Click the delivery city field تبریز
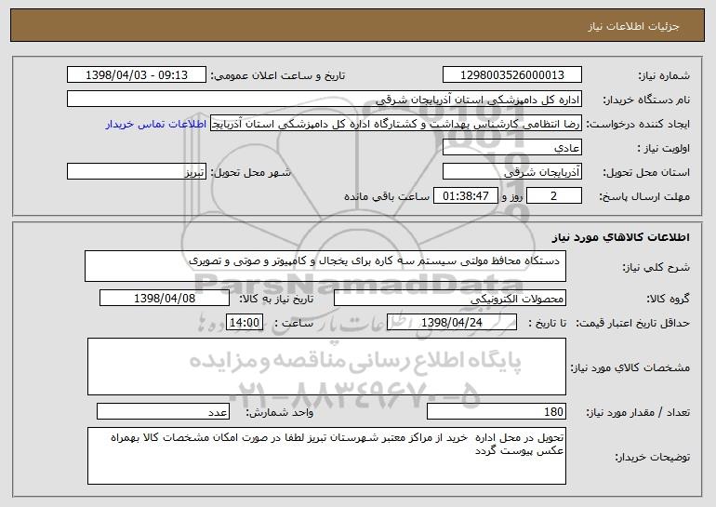This screenshot has width=716, height=507. tap(137, 172)
